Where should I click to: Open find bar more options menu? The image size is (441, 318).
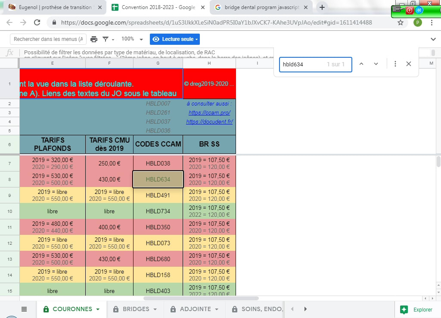(x=395, y=64)
